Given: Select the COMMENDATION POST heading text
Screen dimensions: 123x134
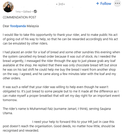Looking at the screenshot, I should tap(19, 17).
